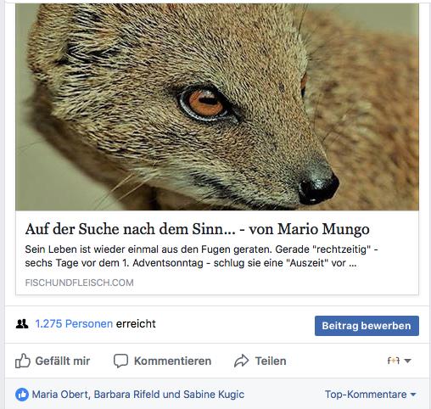Open the 1.275 Personen reach link
Image resolution: width=431 pixels, height=409 pixels.
point(74,324)
